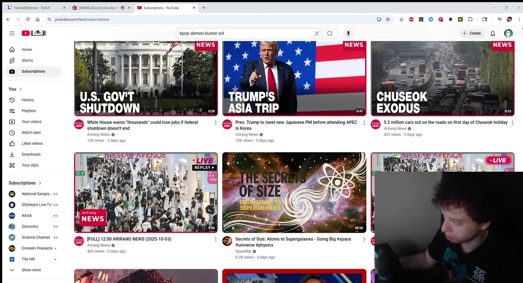The width and height of the screenshot is (523, 283).
Task: Play The Secrets of Size thumbnail
Action: (x=294, y=193)
